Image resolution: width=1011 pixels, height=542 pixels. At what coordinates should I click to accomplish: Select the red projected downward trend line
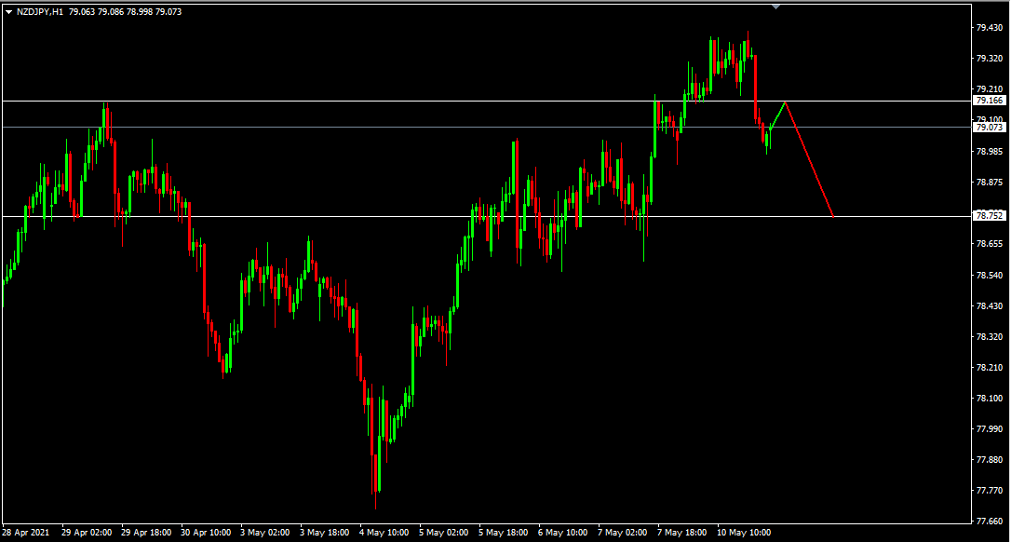point(809,158)
